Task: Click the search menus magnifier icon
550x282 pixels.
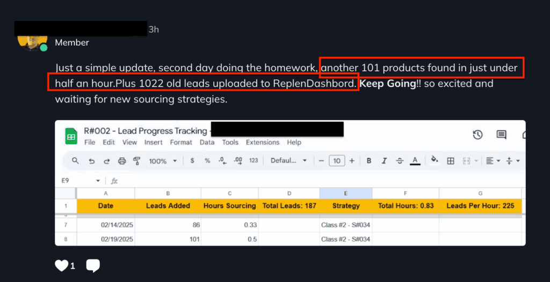Action: (x=76, y=161)
